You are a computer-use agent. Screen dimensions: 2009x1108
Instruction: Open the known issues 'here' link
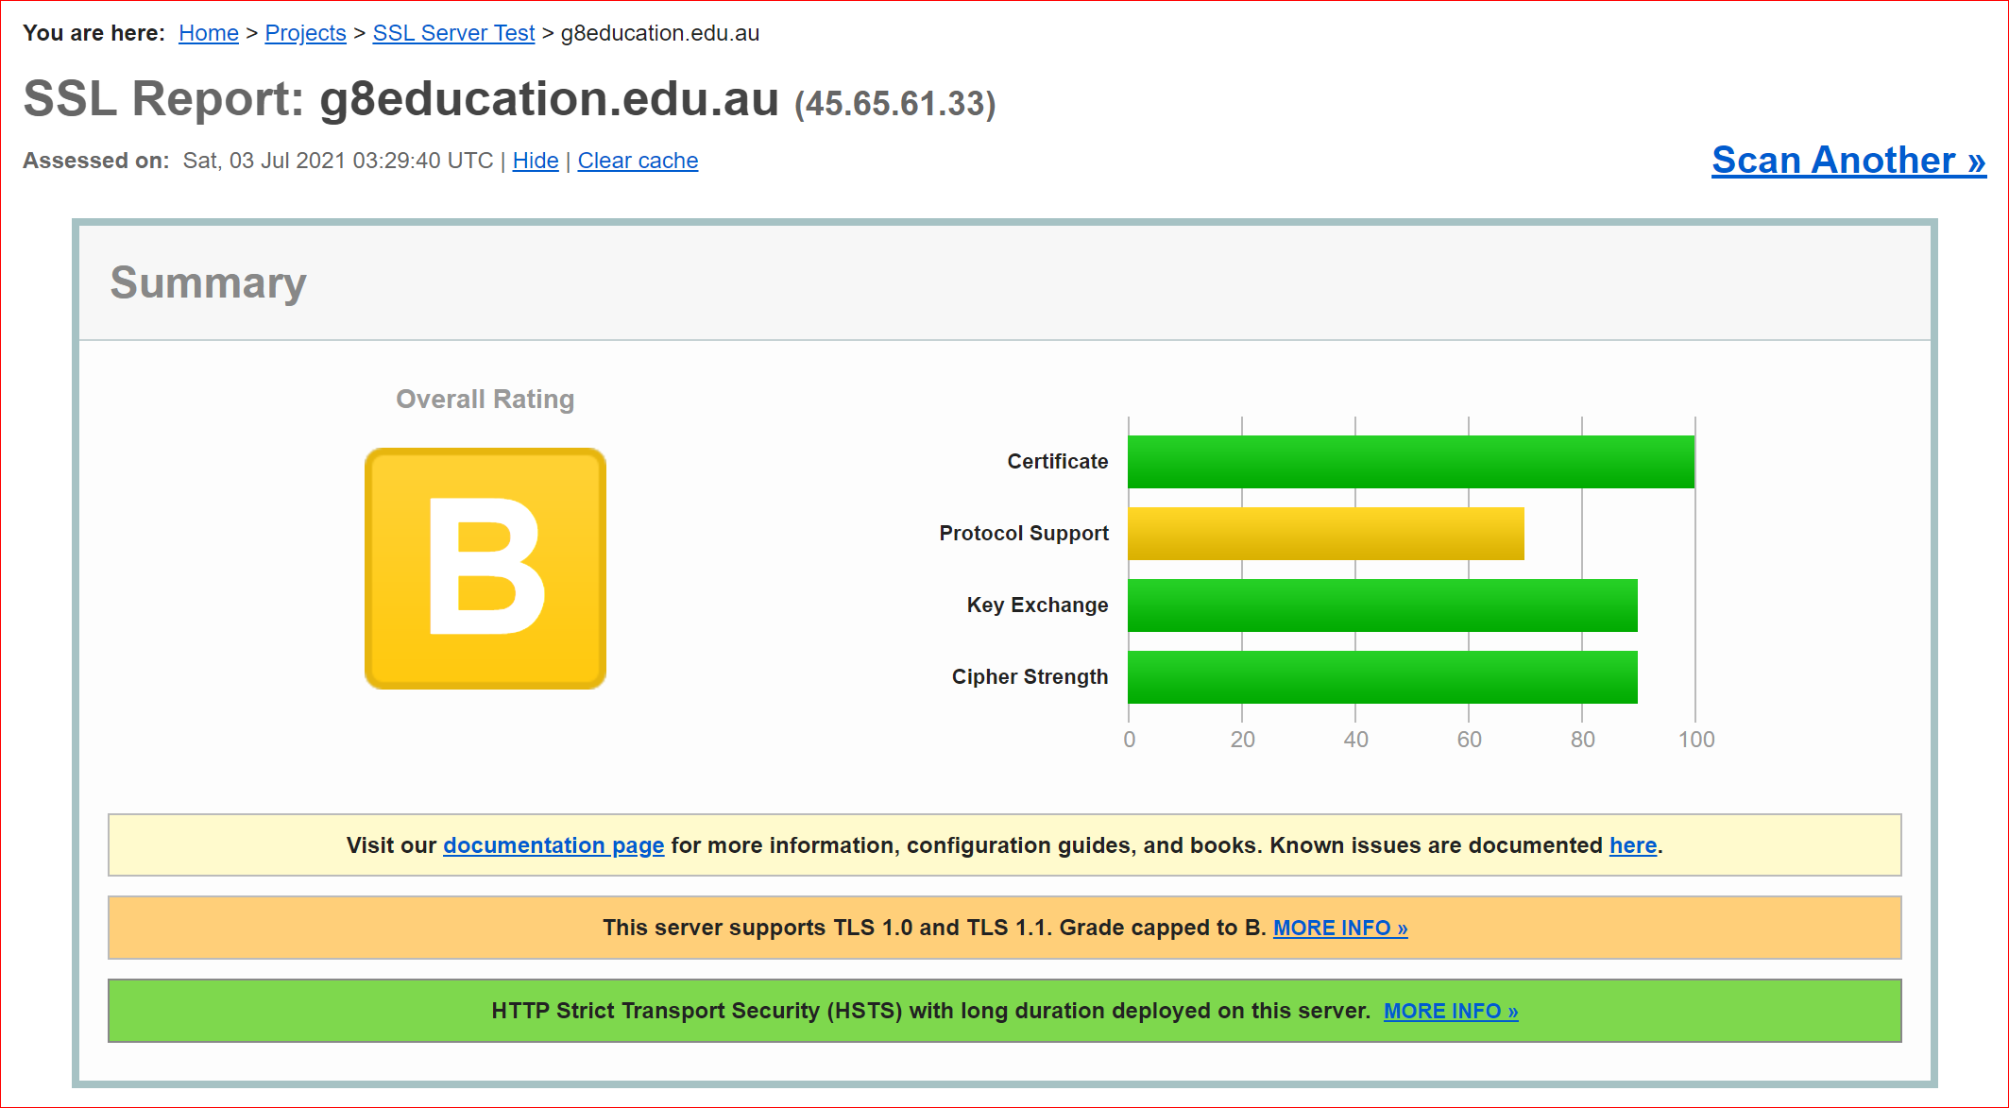[1633, 845]
